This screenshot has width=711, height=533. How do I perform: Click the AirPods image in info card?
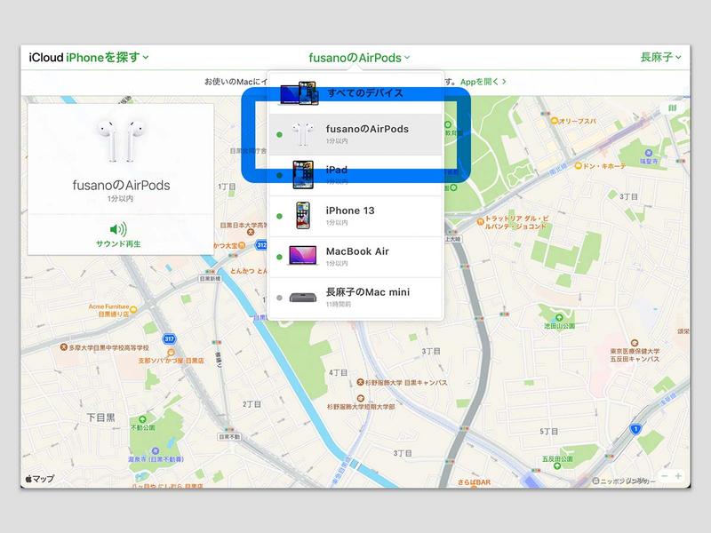tap(121, 140)
